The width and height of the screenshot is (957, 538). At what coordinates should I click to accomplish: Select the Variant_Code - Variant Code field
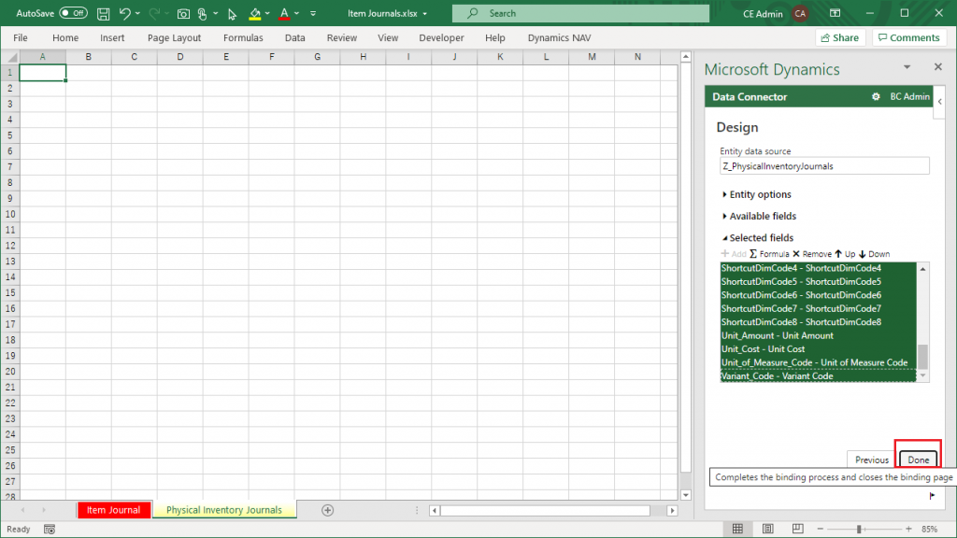818,375
